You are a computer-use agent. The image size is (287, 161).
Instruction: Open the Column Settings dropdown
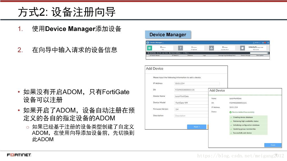point(175,53)
